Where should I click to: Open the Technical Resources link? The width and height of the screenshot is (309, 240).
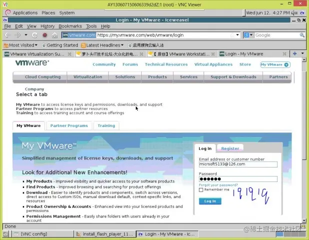(x=166, y=64)
